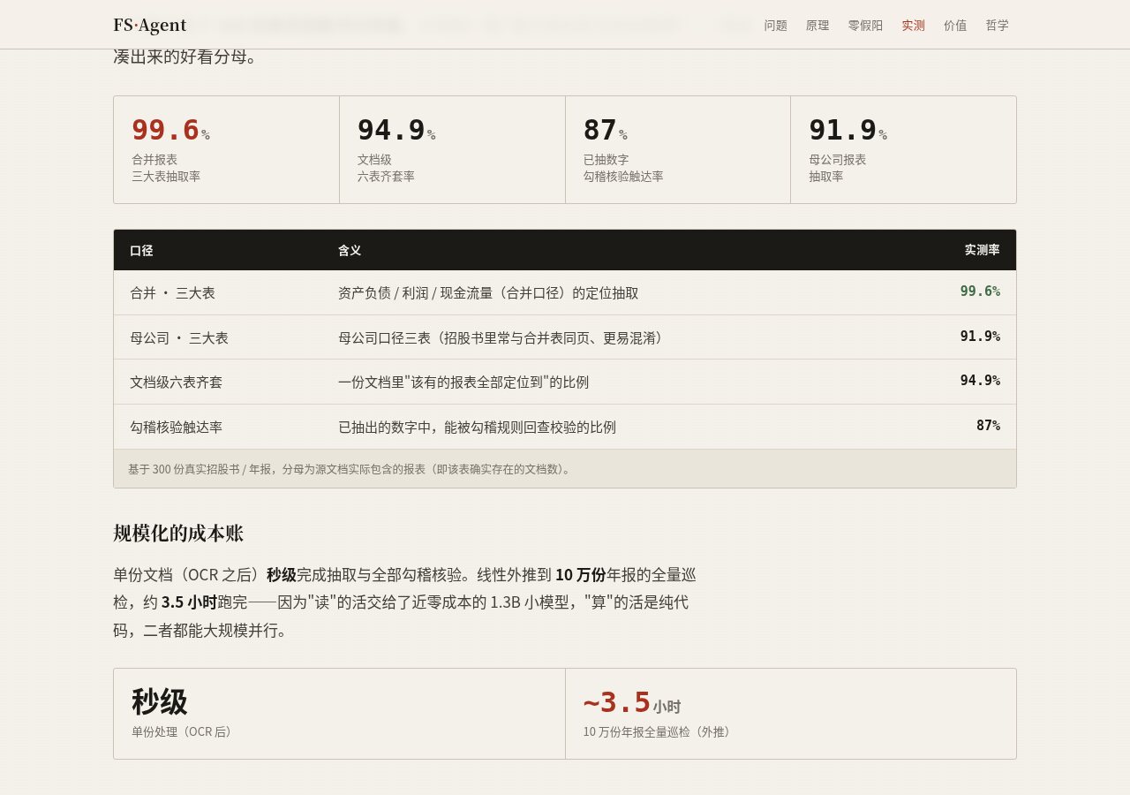Click the 一份文档里 description cell
Screen dimensions: 1130x795
click(x=463, y=382)
